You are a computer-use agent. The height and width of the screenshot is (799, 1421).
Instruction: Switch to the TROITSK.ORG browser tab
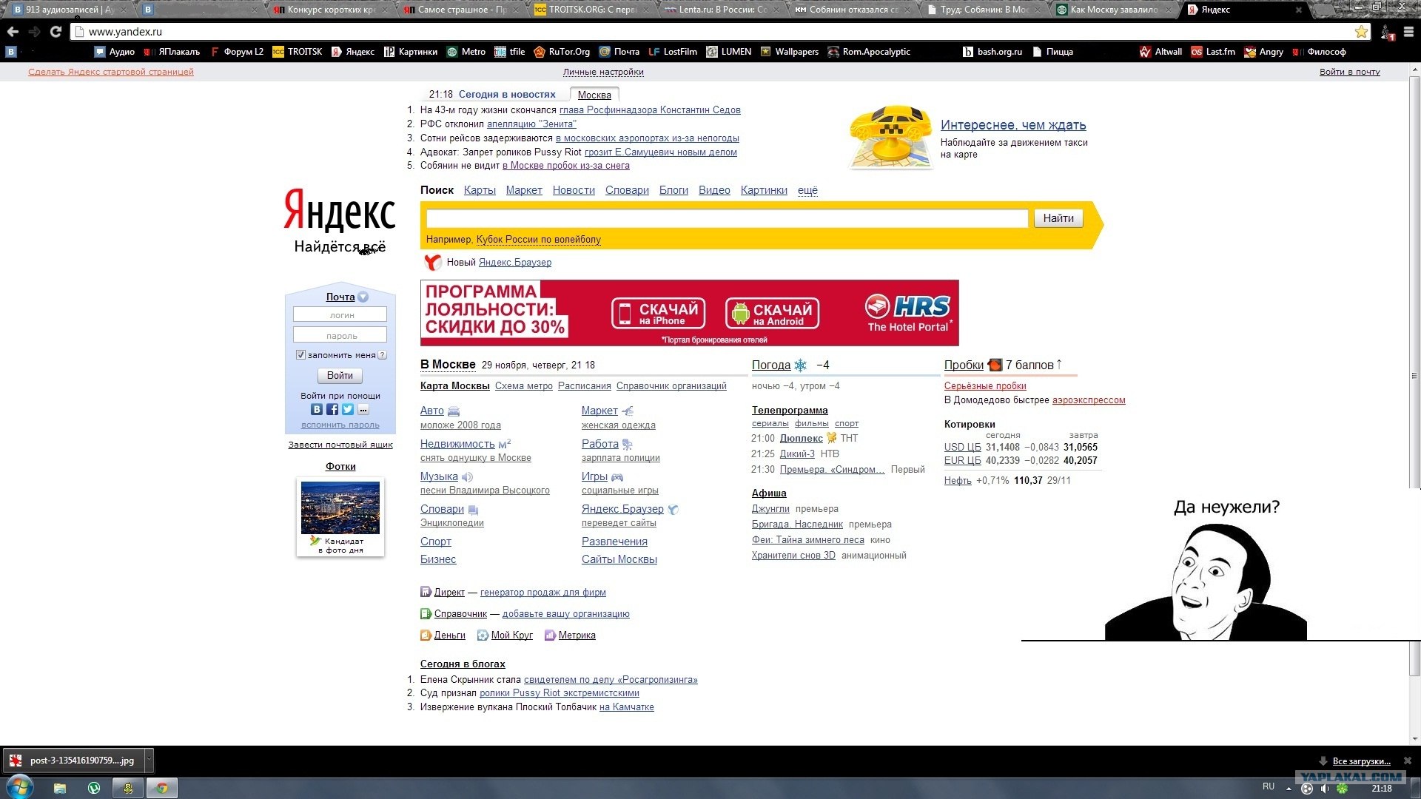point(592,10)
